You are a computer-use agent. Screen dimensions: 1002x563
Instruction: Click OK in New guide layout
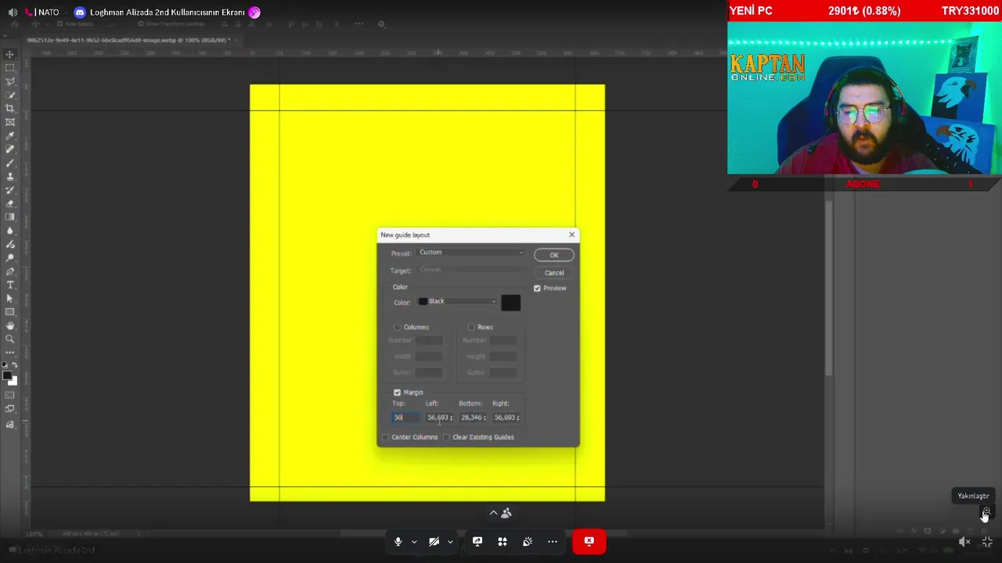tap(553, 255)
